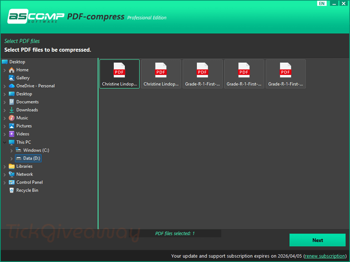Expand the Videos tree node
Screen dimensions: 350x262
coord(5,134)
